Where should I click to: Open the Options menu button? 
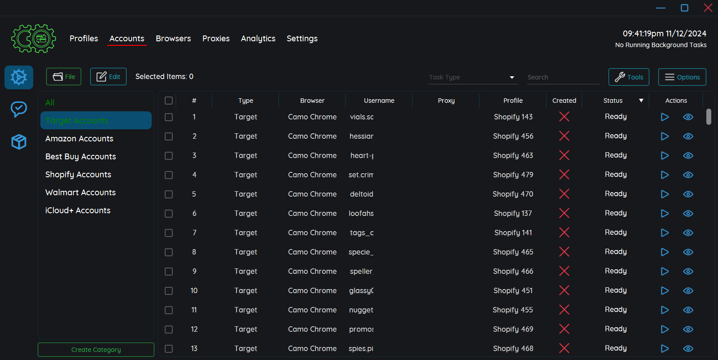tap(682, 77)
